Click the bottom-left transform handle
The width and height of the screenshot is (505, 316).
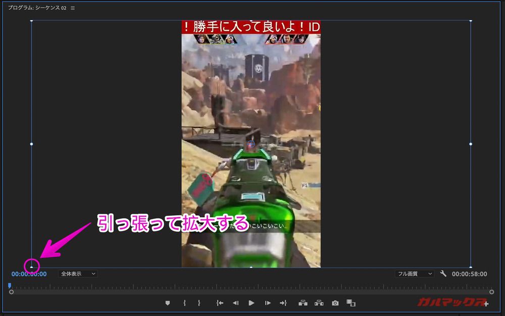point(31,267)
